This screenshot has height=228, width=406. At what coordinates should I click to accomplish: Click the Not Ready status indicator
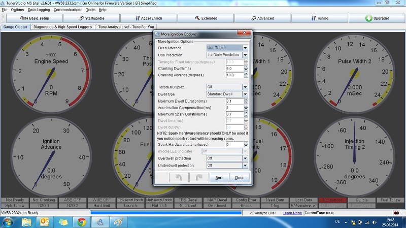click(15, 200)
